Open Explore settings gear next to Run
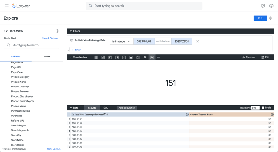This screenshot has height=152, width=278. [x=271, y=18]
